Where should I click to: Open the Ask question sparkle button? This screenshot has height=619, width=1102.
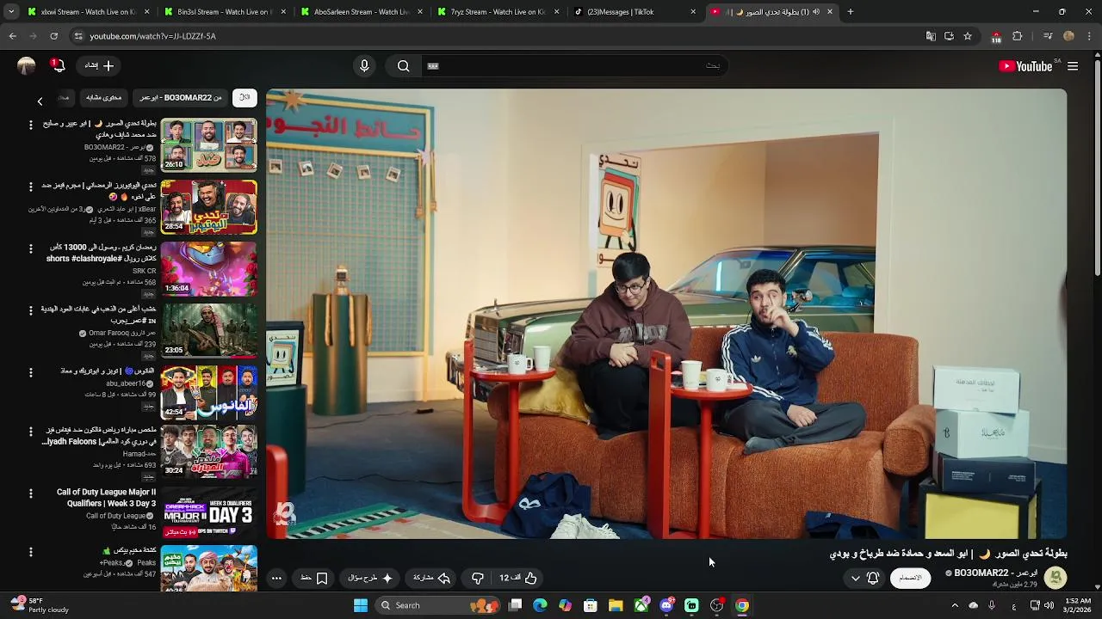click(371, 578)
